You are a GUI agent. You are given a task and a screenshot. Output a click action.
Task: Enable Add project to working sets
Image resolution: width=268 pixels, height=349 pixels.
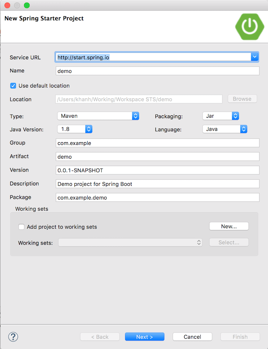(x=21, y=227)
